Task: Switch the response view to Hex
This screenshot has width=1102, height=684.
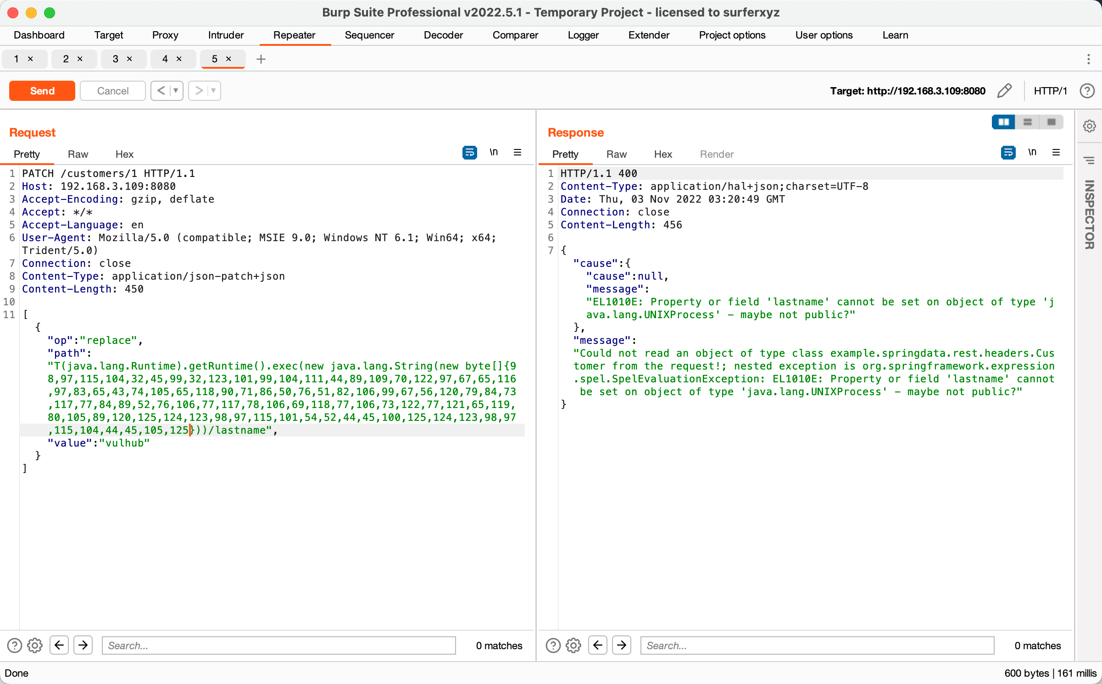Action: [x=662, y=154]
